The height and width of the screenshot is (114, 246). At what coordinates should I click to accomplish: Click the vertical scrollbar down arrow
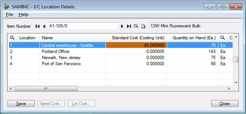(x=236, y=82)
